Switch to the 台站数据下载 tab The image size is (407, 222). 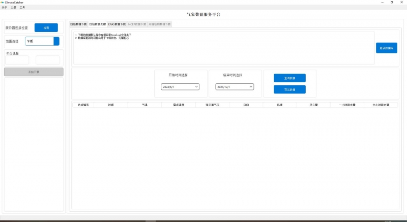78,24
